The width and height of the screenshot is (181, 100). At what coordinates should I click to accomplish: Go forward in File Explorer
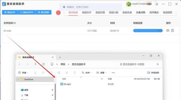point(27,64)
